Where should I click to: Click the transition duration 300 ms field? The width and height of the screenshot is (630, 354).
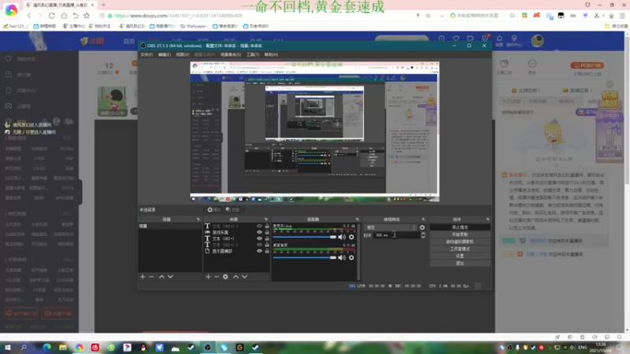397,235
